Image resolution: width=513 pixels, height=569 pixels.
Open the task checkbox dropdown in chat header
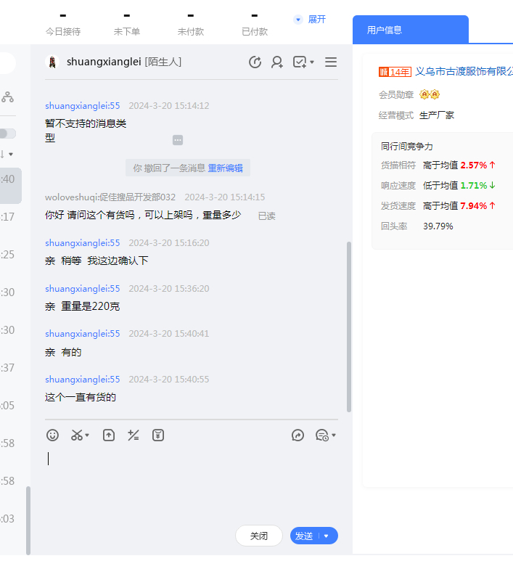click(x=303, y=62)
